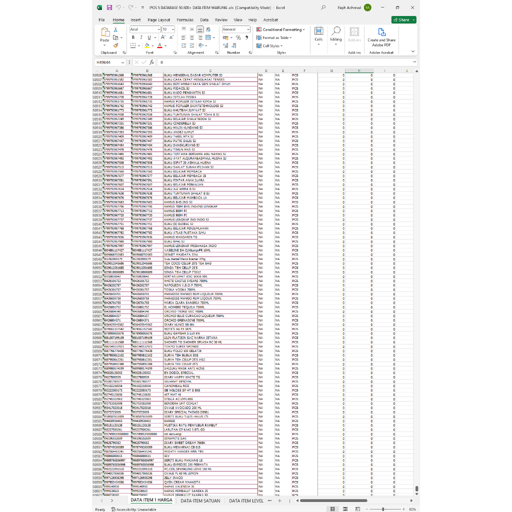Click the Cut scissors icon
The height and width of the screenshot is (512, 512).
pyautogui.click(x=115, y=29)
